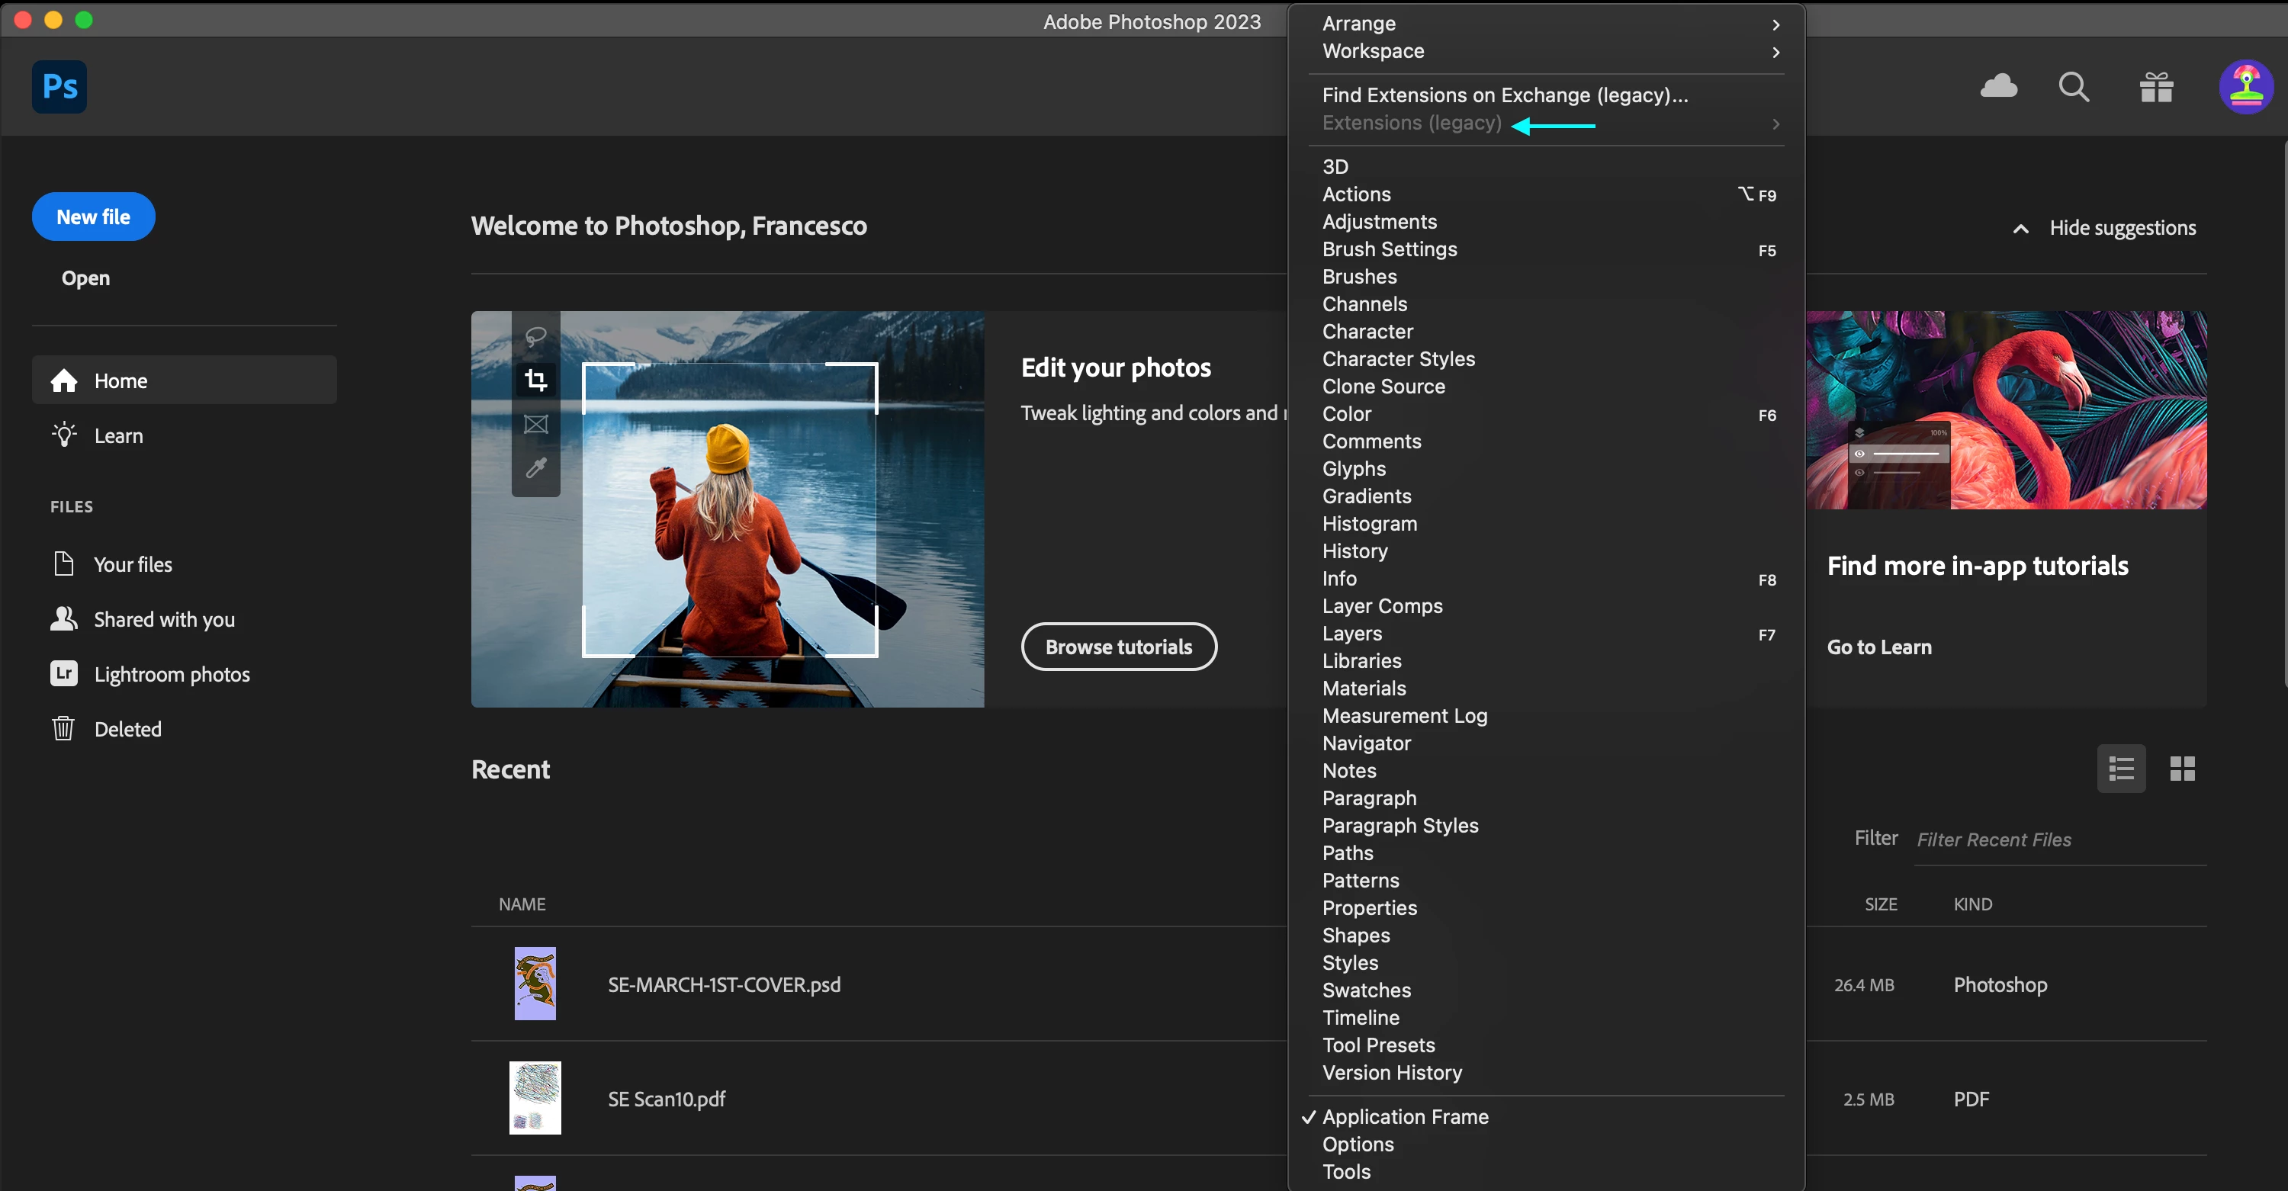Open the cloud storage status icon
The height and width of the screenshot is (1191, 2288).
coord(1998,86)
